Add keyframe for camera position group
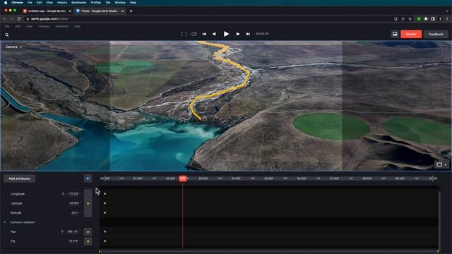 point(88,203)
